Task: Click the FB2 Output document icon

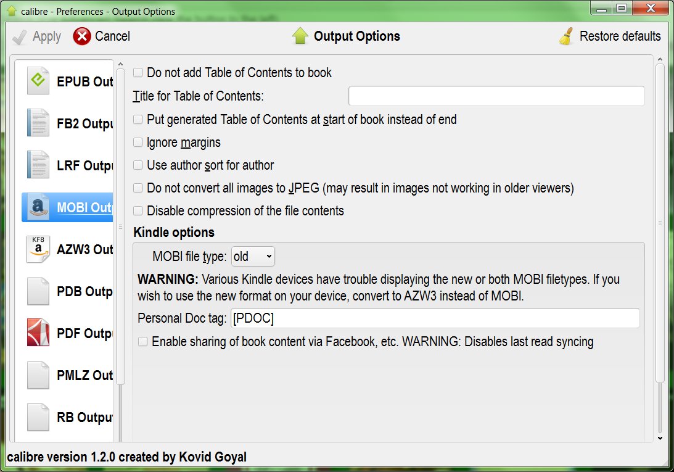Action: pos(38,123)
